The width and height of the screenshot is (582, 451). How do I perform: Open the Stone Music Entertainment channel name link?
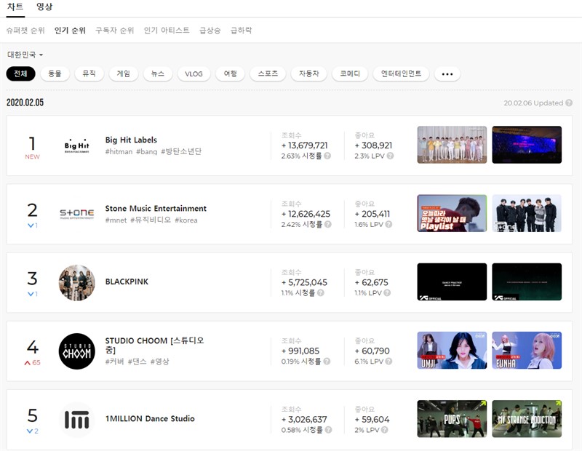click(156, 209)
